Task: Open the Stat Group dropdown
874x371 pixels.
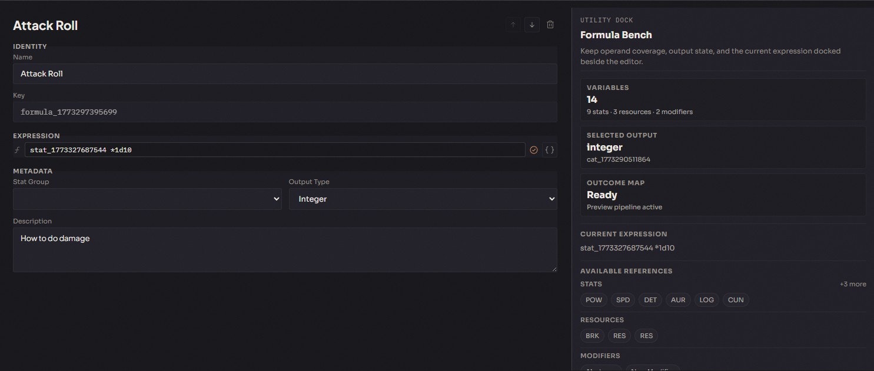Action: point(147,199)
